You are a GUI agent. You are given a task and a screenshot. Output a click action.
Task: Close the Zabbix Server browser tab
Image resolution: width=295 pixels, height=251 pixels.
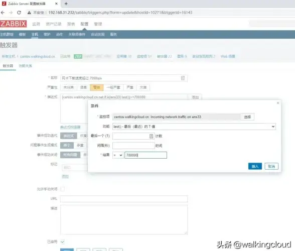(x=56, y=4)
